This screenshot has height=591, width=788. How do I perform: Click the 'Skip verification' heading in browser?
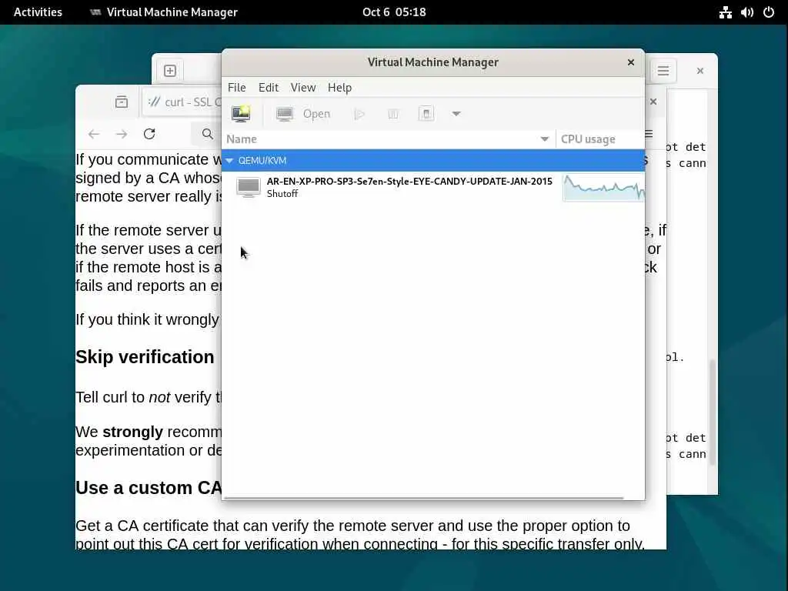pyautogui.click(x=145, y=357)
